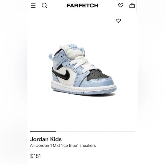Select the Air Jordan 1 Mid product title

pos(63,145)
